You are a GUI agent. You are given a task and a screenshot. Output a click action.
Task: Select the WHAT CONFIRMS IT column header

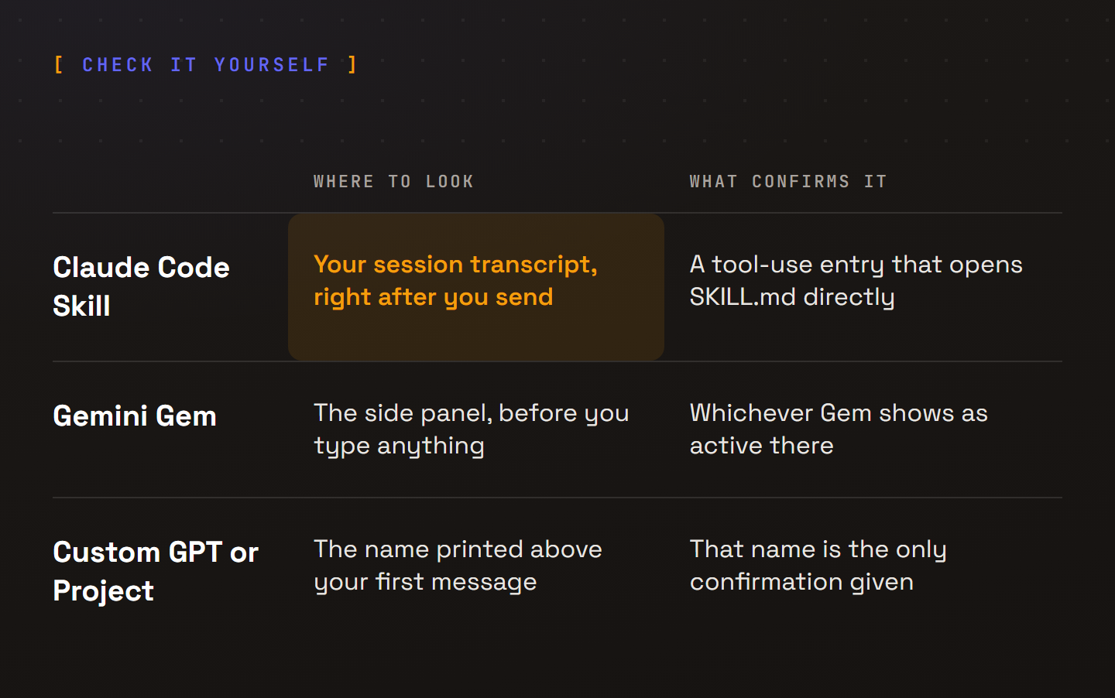click(x=788, y=181)
